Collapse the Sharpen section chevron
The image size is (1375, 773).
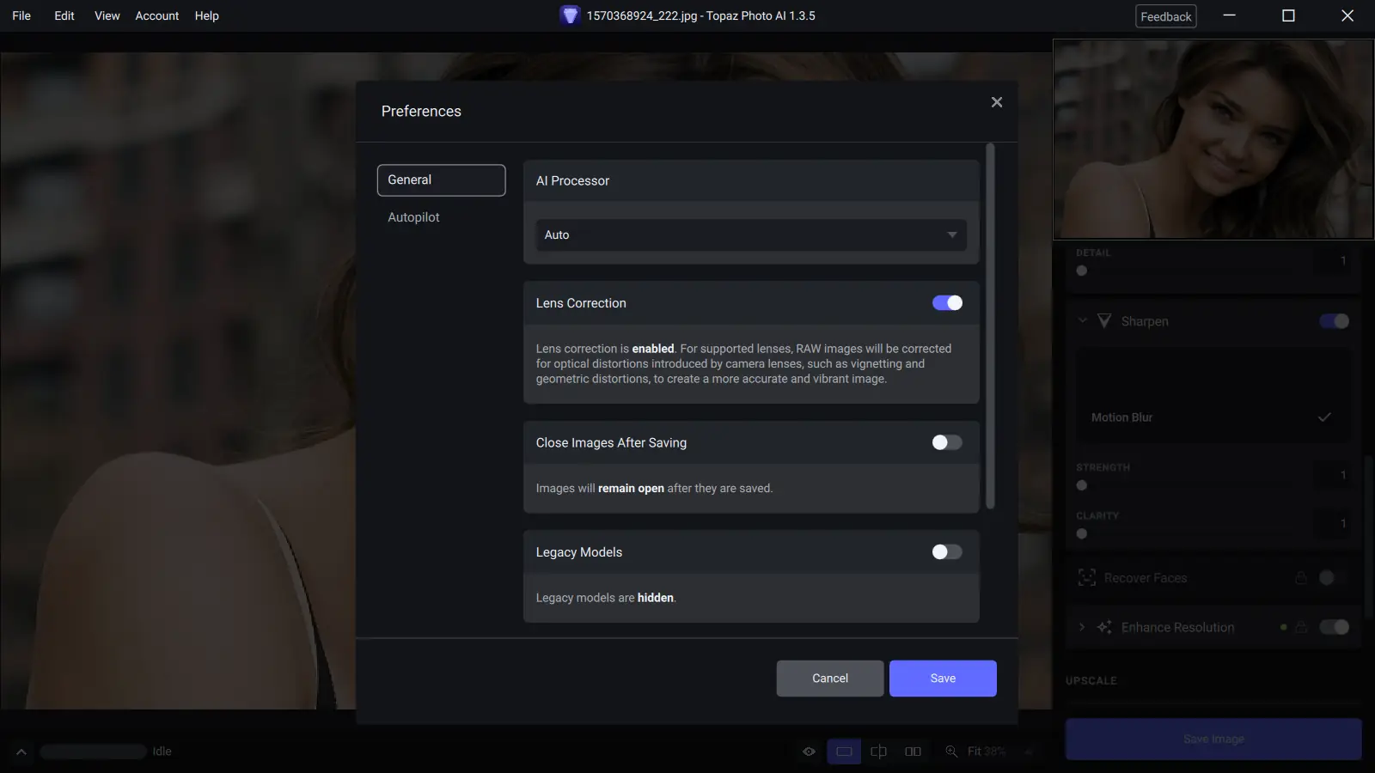pos(1082,321)
